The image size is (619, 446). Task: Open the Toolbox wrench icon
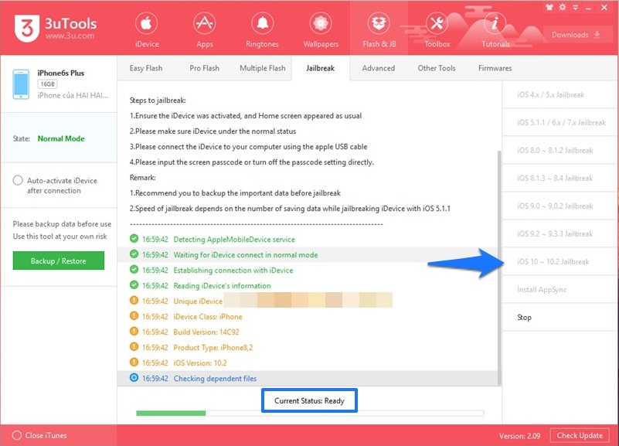[x=437, y=23]
